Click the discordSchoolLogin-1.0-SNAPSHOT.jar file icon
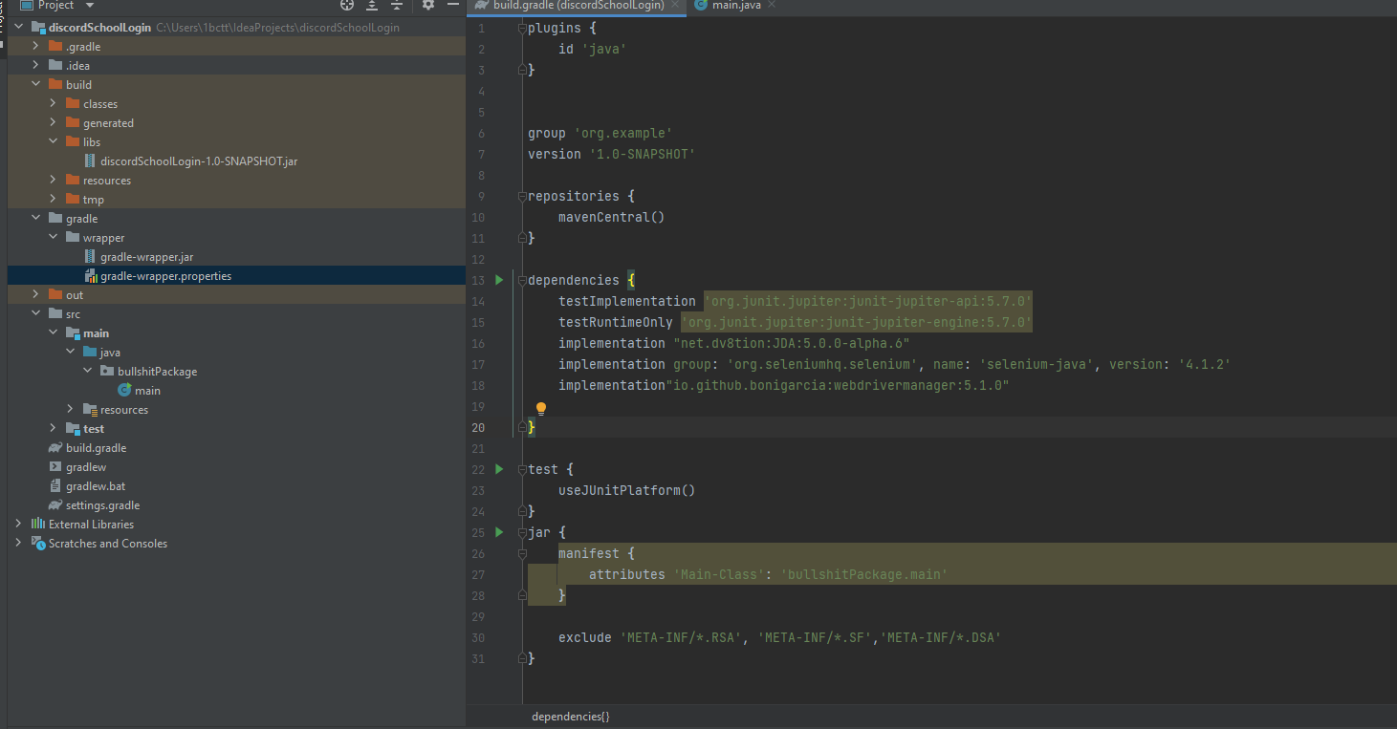1397x729 pixels. (x=91, y=161)
